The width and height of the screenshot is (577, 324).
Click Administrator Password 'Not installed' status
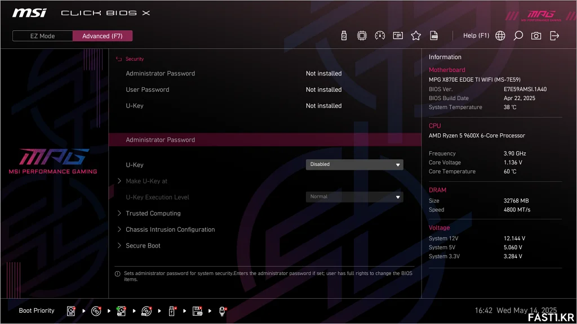324,74
